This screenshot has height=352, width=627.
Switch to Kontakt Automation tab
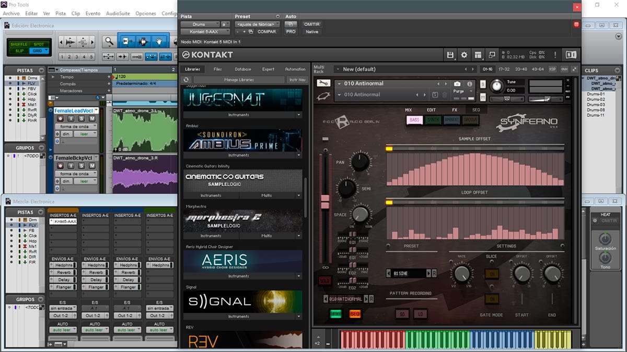[x=295, y=69]
